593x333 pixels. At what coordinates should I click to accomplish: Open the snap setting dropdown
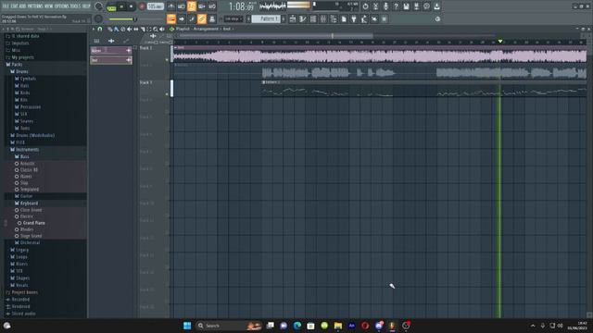233,18
